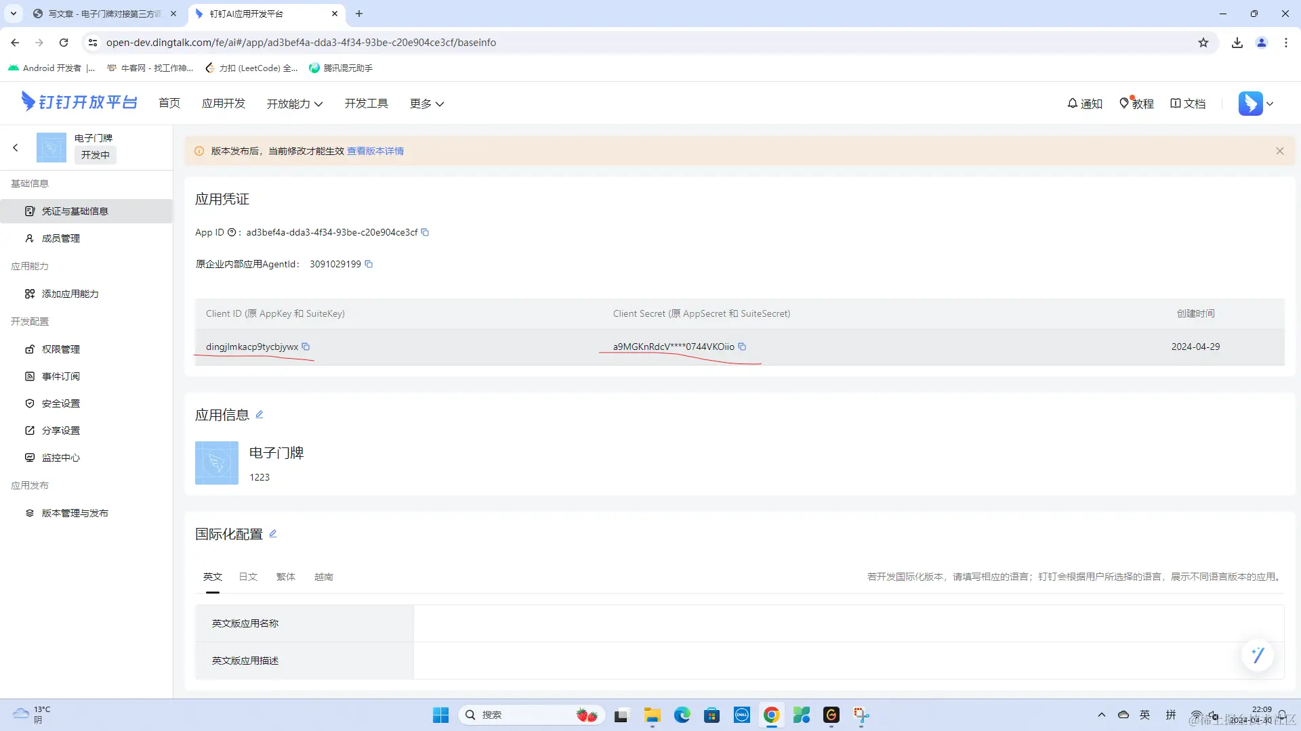The image size is (1301, 731).
Task: Copy the Client Secret value
Action: [x=742, y=347]
